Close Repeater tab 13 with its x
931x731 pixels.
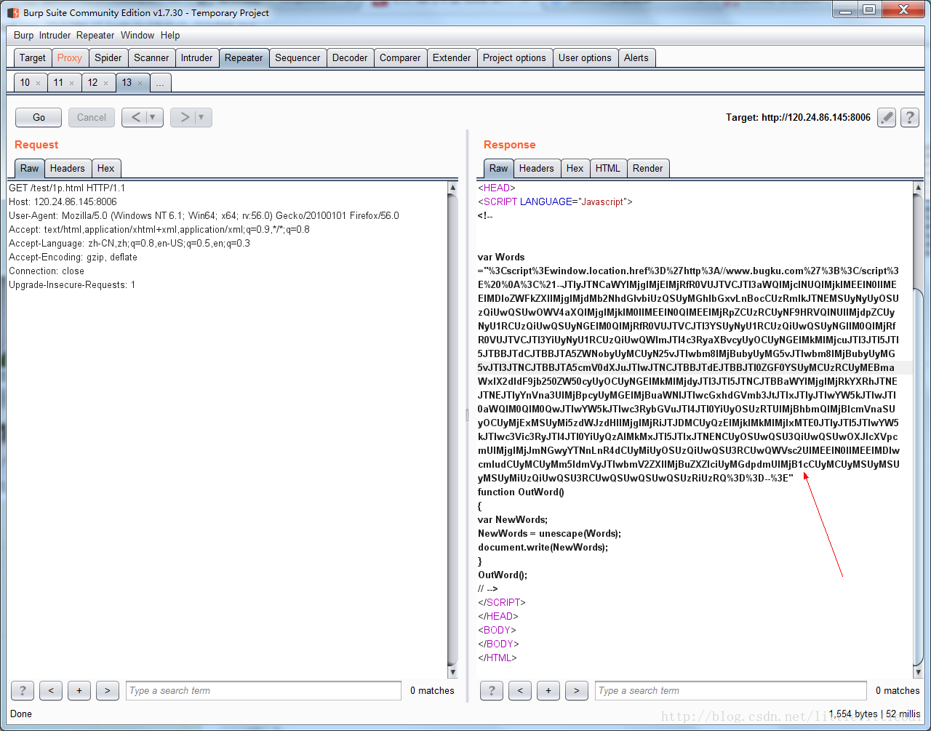[140, 83]
